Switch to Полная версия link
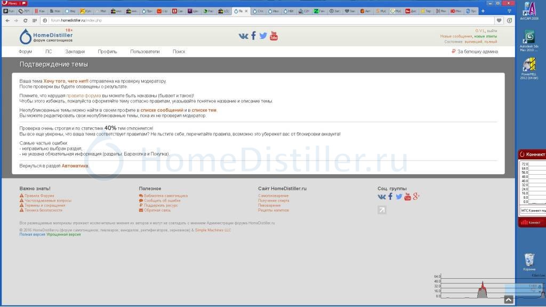546x307 pixels. pos(32,235)
